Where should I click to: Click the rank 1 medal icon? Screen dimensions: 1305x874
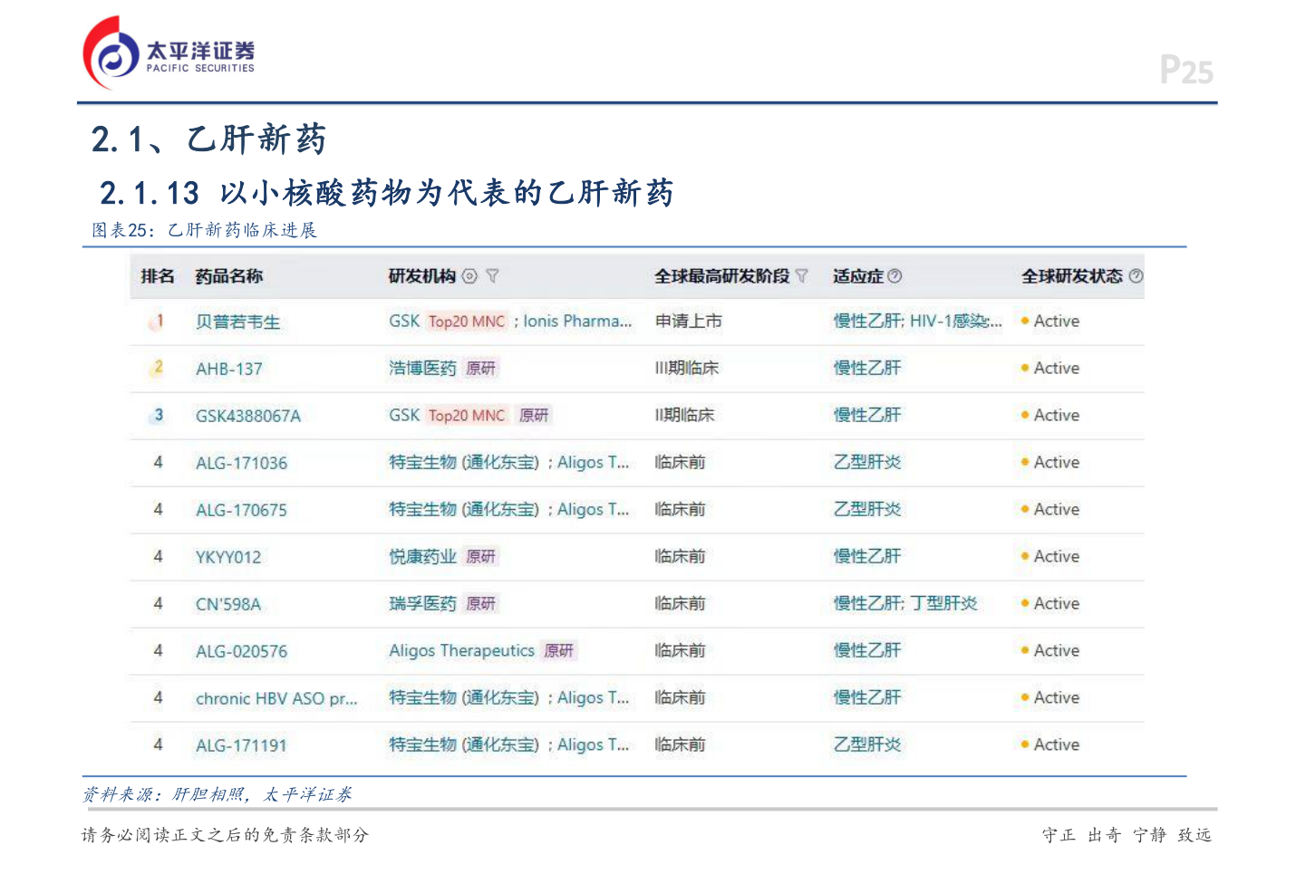coord(158,321)
